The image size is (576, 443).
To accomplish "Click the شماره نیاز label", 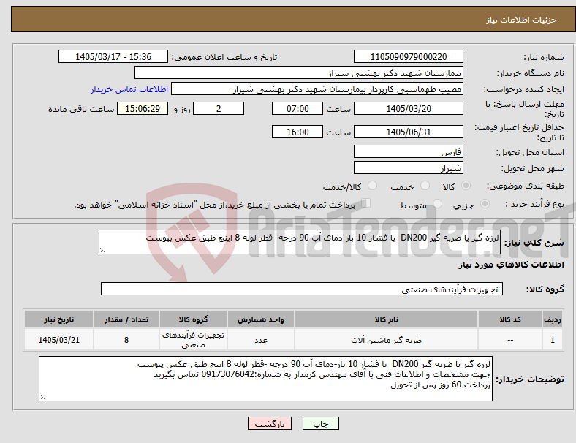I will click(x=543, y=57).
